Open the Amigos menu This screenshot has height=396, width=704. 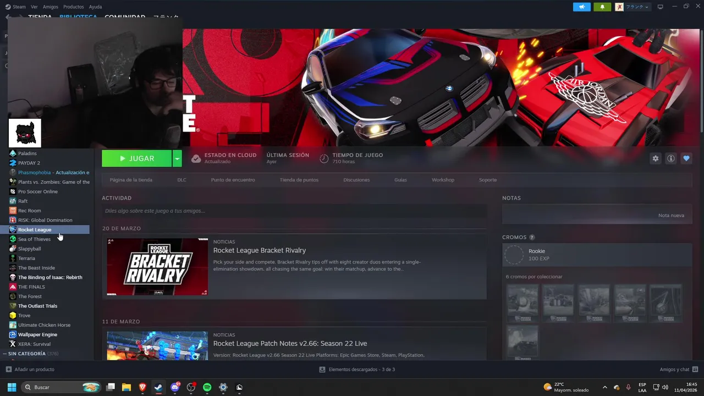click(51, 7)
